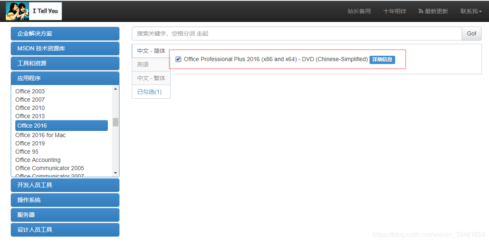This screenshot has width=489, height=242.
Task: Open the 十年相伴 link
Action: [x=395, y=11]
